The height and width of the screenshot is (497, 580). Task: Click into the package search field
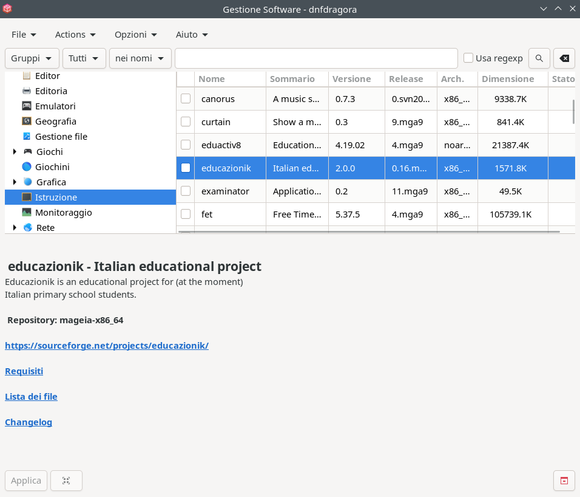(x=316, y=58)
